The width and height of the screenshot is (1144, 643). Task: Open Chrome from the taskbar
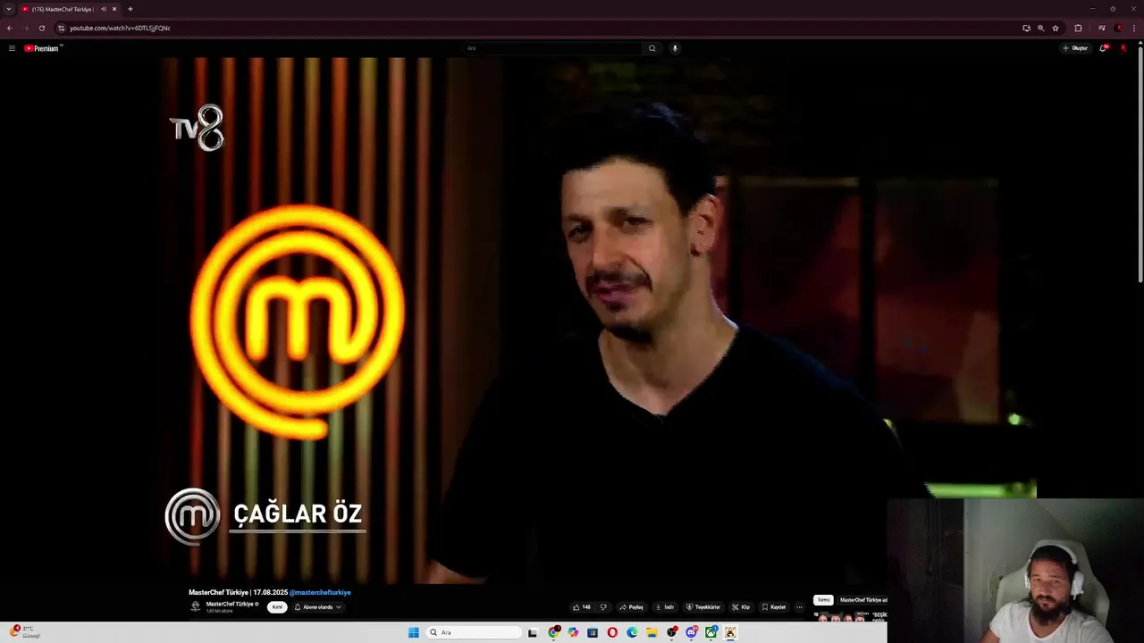(x=553, y=632)
